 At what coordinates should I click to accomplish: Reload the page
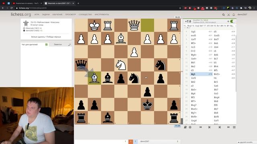click(12, 8)
